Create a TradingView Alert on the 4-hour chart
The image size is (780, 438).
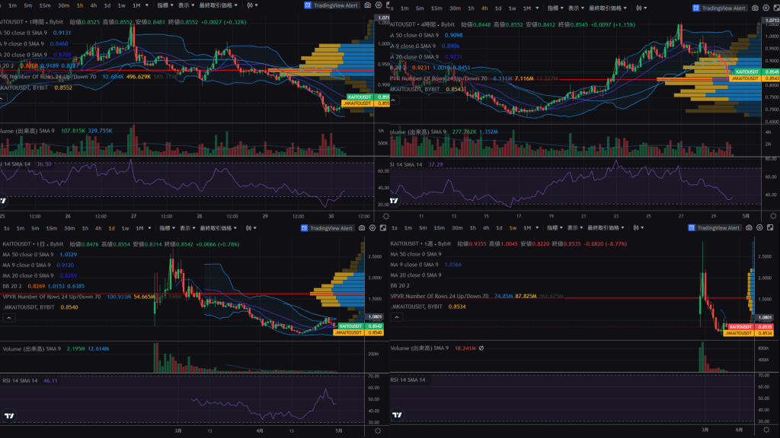point(719,8)
